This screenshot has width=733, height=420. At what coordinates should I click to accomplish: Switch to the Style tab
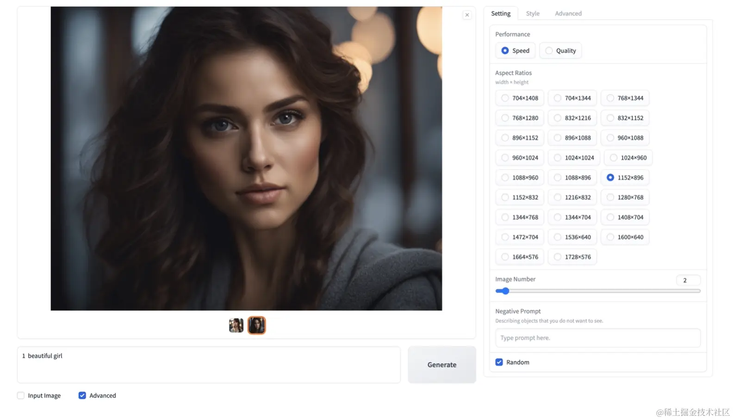click(532, 13)
